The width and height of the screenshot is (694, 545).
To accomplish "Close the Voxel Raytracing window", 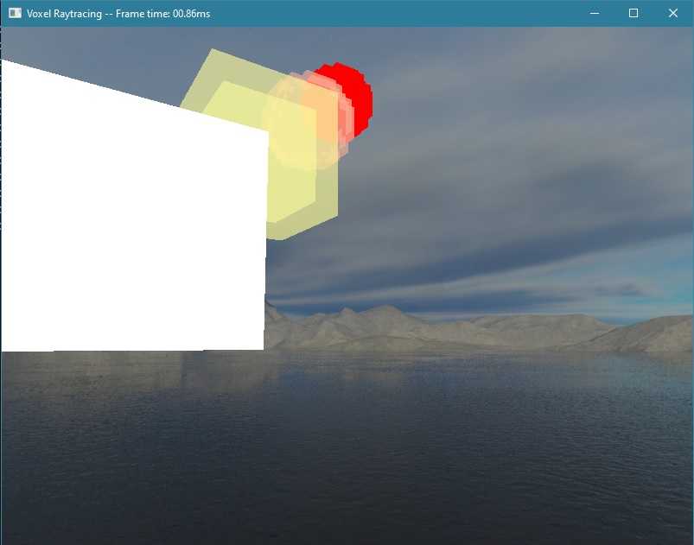I will point(673,14).
